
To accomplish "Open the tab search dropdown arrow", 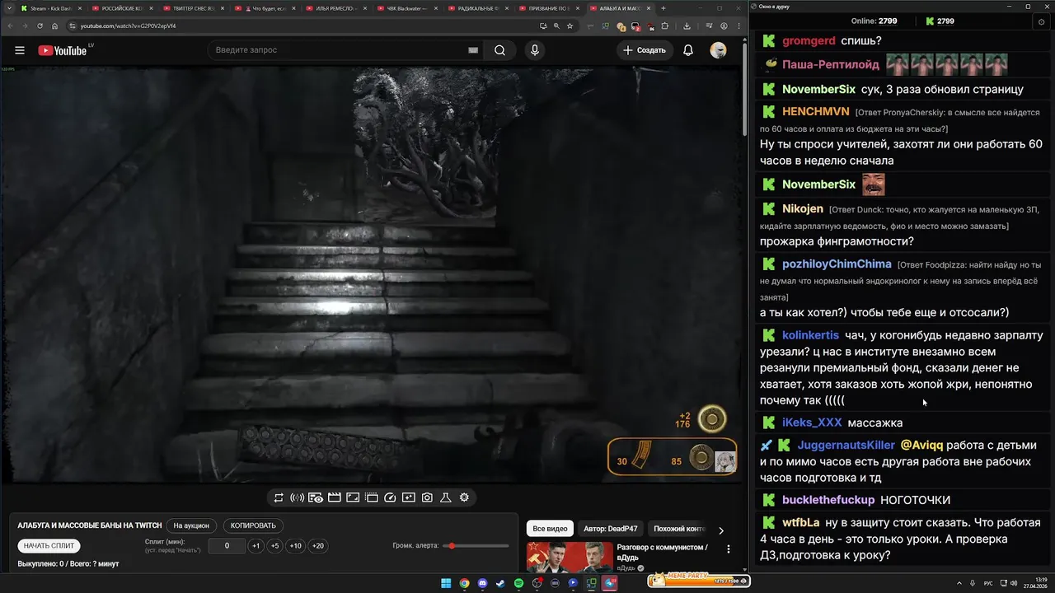I will pyautogui.click(x=7, y=8).
